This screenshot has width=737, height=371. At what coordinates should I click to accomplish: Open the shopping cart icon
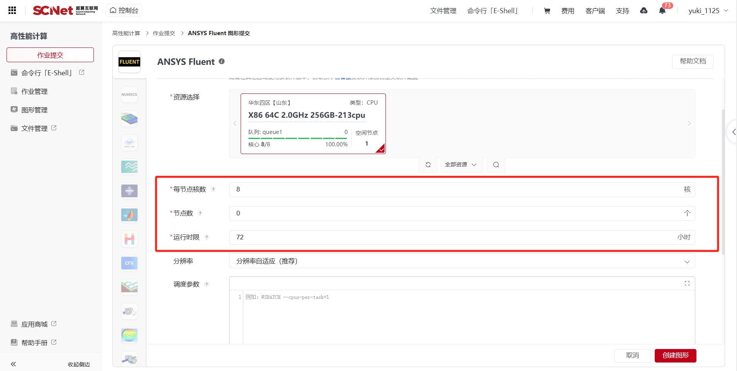547,11
